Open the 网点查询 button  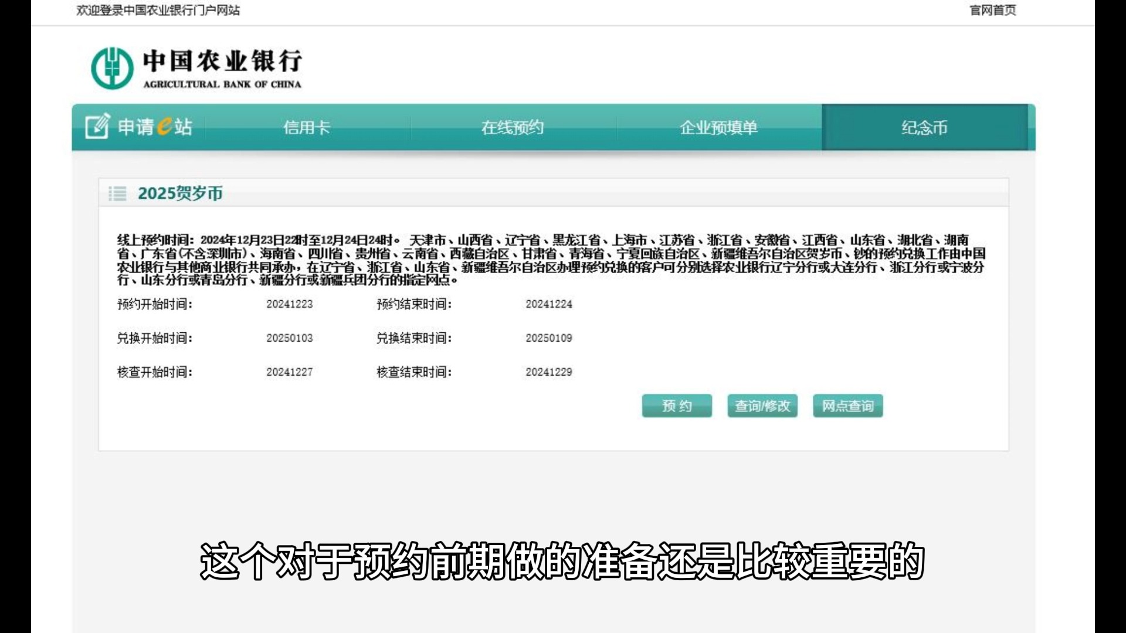(x=848, y=406)
